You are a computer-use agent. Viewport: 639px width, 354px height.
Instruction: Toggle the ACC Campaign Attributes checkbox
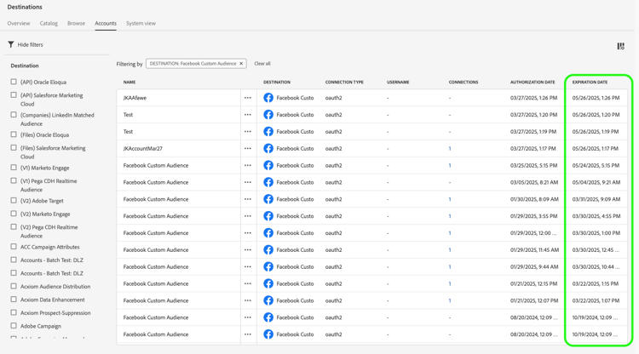tap(14, 247)
